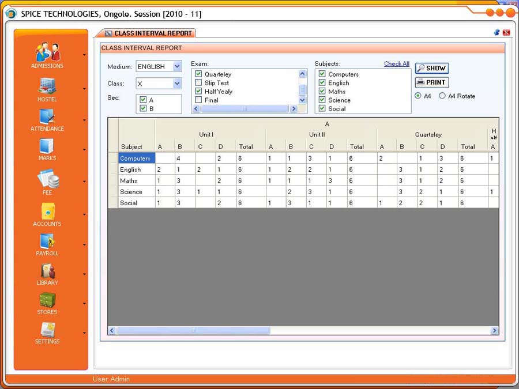Select the A4 Rotate radio option
519x389 pixels.
pyautogui.click(x=442, y=96)
